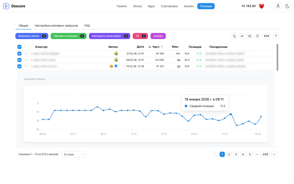Click the question mark help icon
This screenshot has width=294, height=184.
[x=276, y=36]
